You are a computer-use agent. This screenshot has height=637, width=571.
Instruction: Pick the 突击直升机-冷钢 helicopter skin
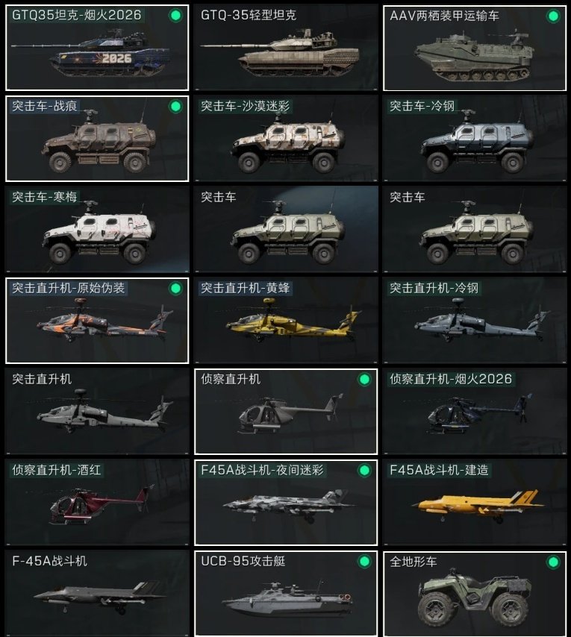coord(475,321)
